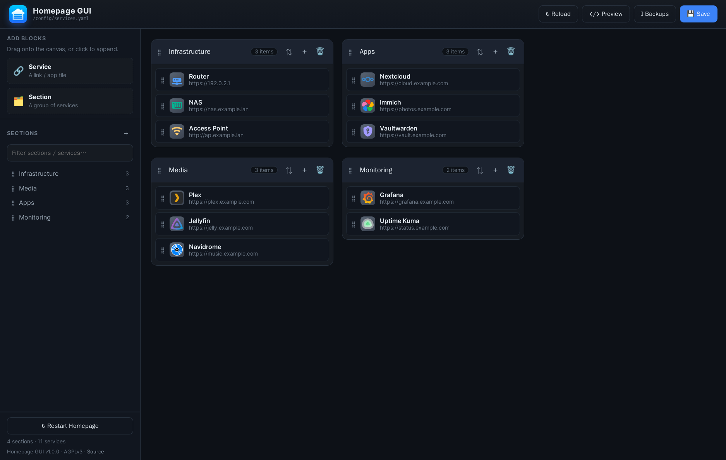726x460 pixels.
Task: Click the Infrastructure section card drag handle
Action: coord(159,52)
